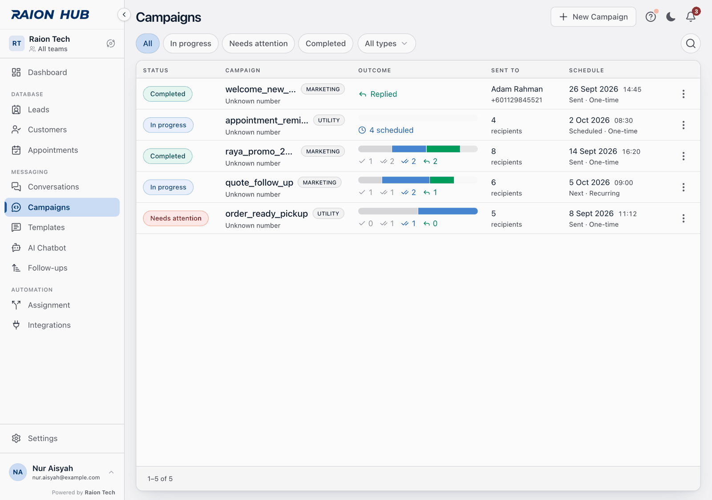The image size is (712, 500).
Task: Open the quote_follow_up campaign name
Action: coord(259,183)
